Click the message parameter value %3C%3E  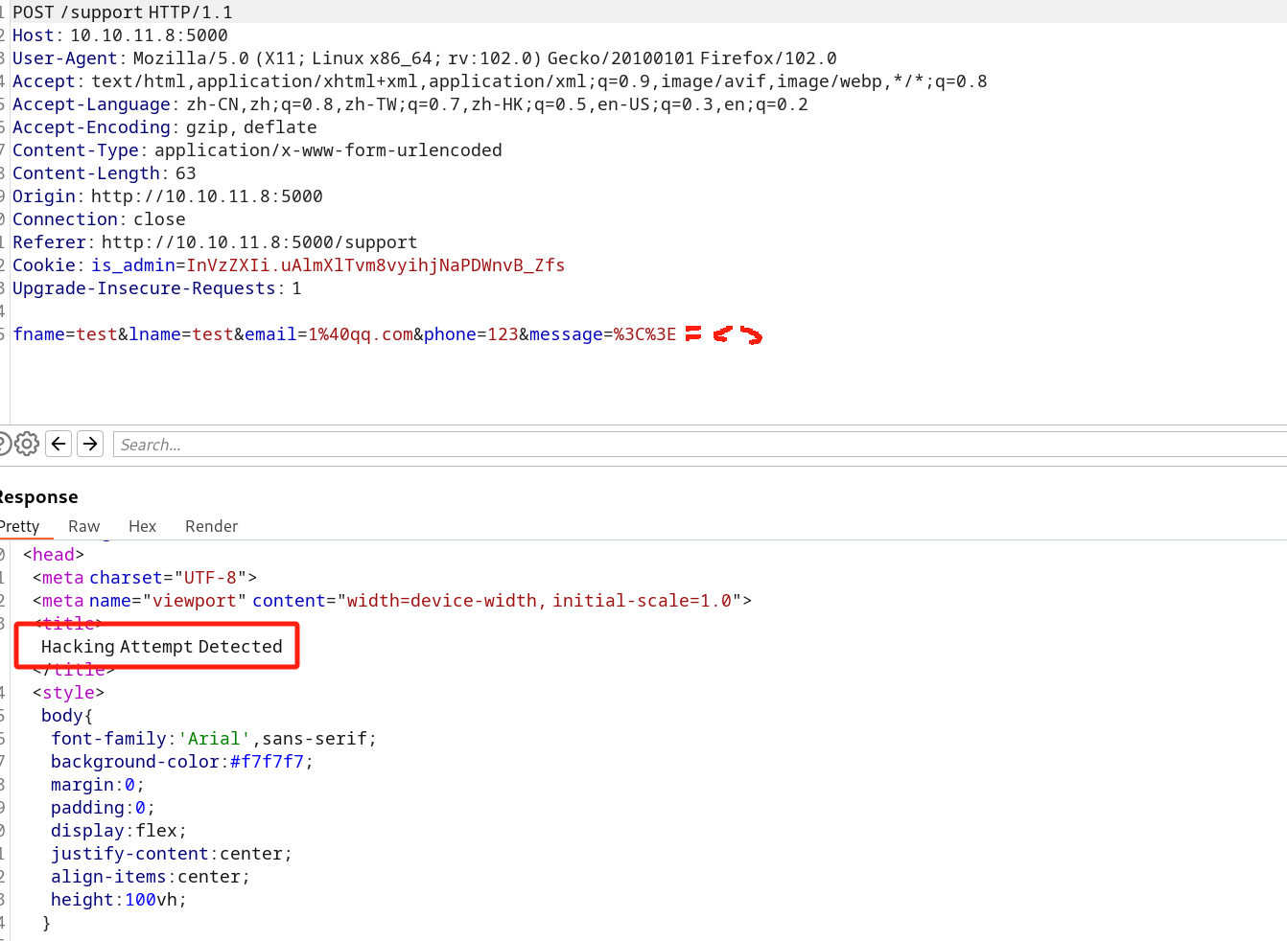tap(644, 334)
